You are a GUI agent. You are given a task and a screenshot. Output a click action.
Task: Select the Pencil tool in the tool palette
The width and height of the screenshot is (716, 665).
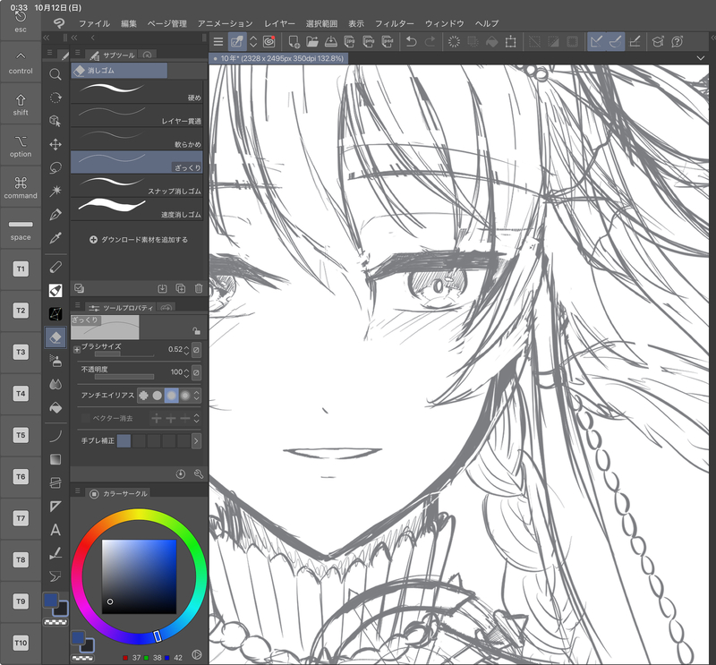click(x=55, y=267)
